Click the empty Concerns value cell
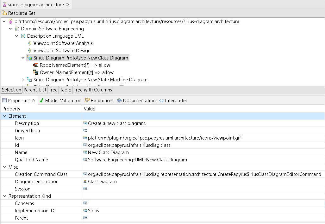The width and height of the screenshot is (325, 224). click(203, 203)
